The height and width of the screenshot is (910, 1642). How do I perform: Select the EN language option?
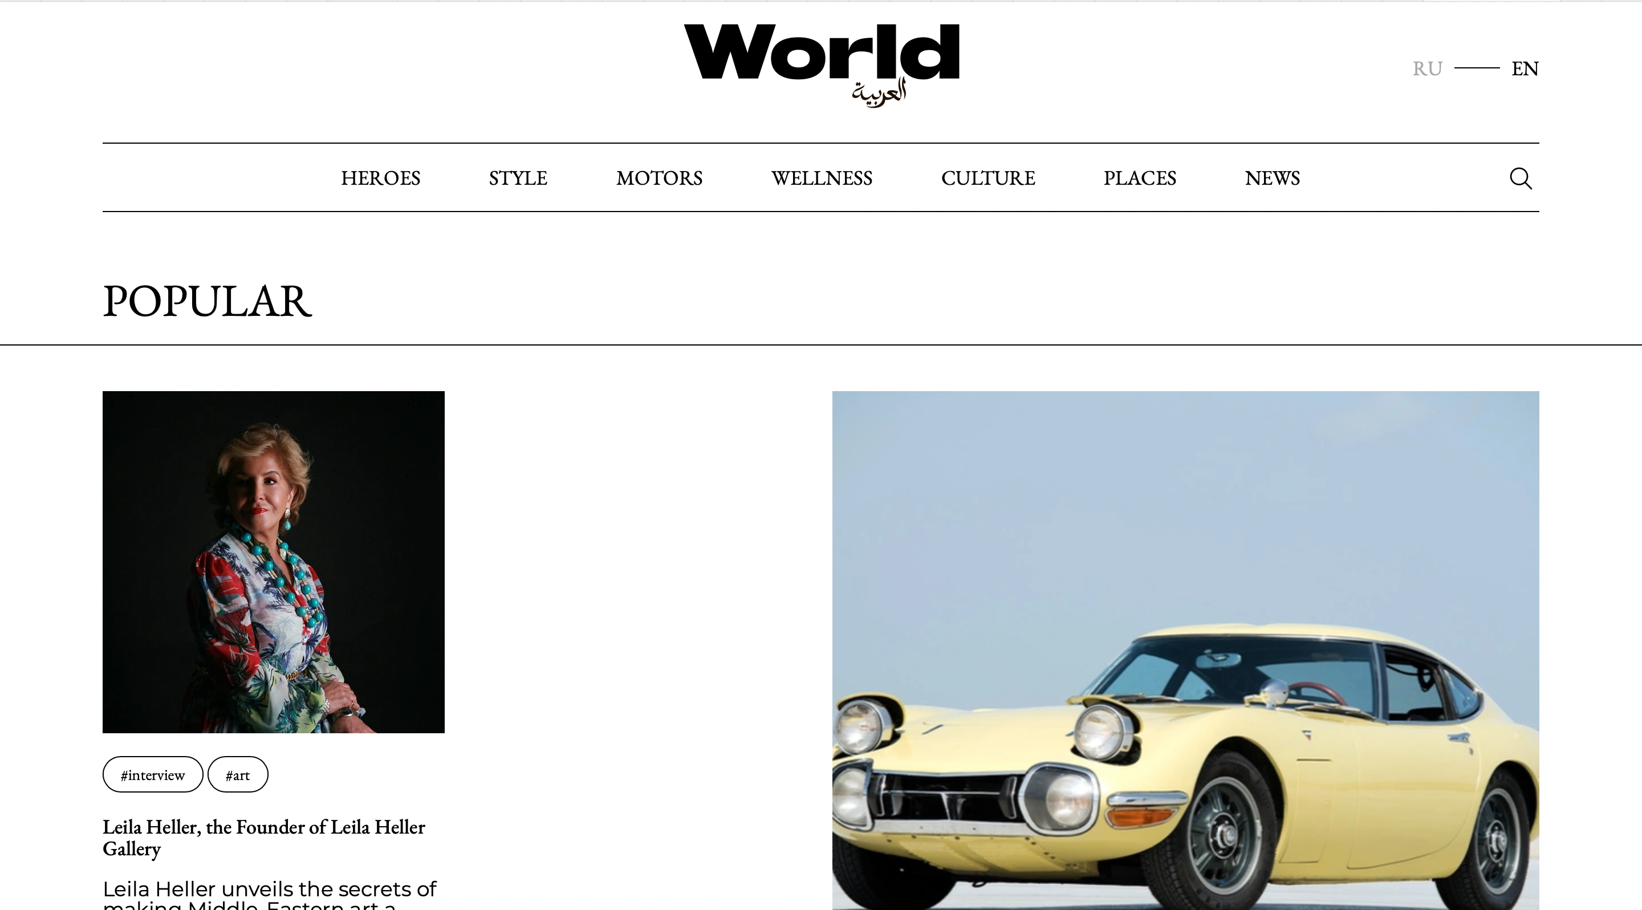[1525, 68]
